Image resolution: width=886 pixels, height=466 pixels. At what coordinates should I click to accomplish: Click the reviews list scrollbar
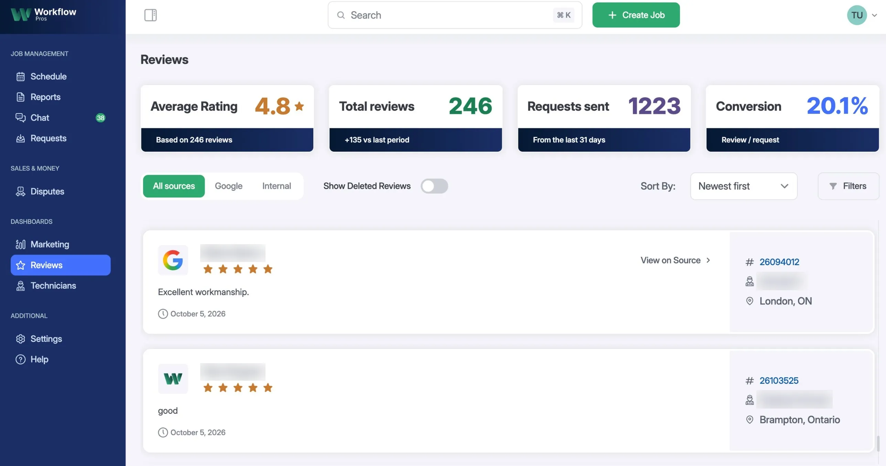tap(878, 443)
